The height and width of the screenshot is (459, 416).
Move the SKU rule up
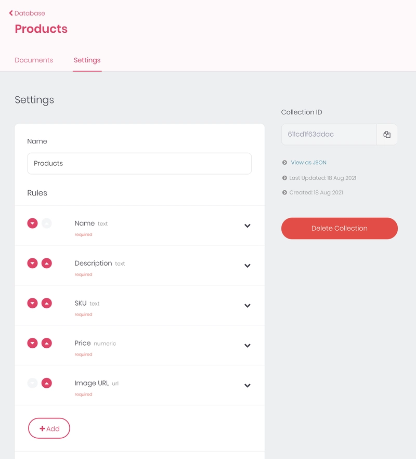(x=47, y=304)
